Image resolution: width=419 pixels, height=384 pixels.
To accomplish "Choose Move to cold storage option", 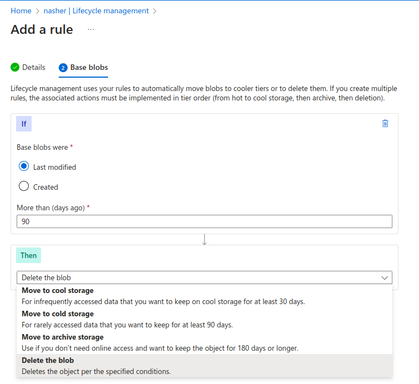I will [58, 314].
